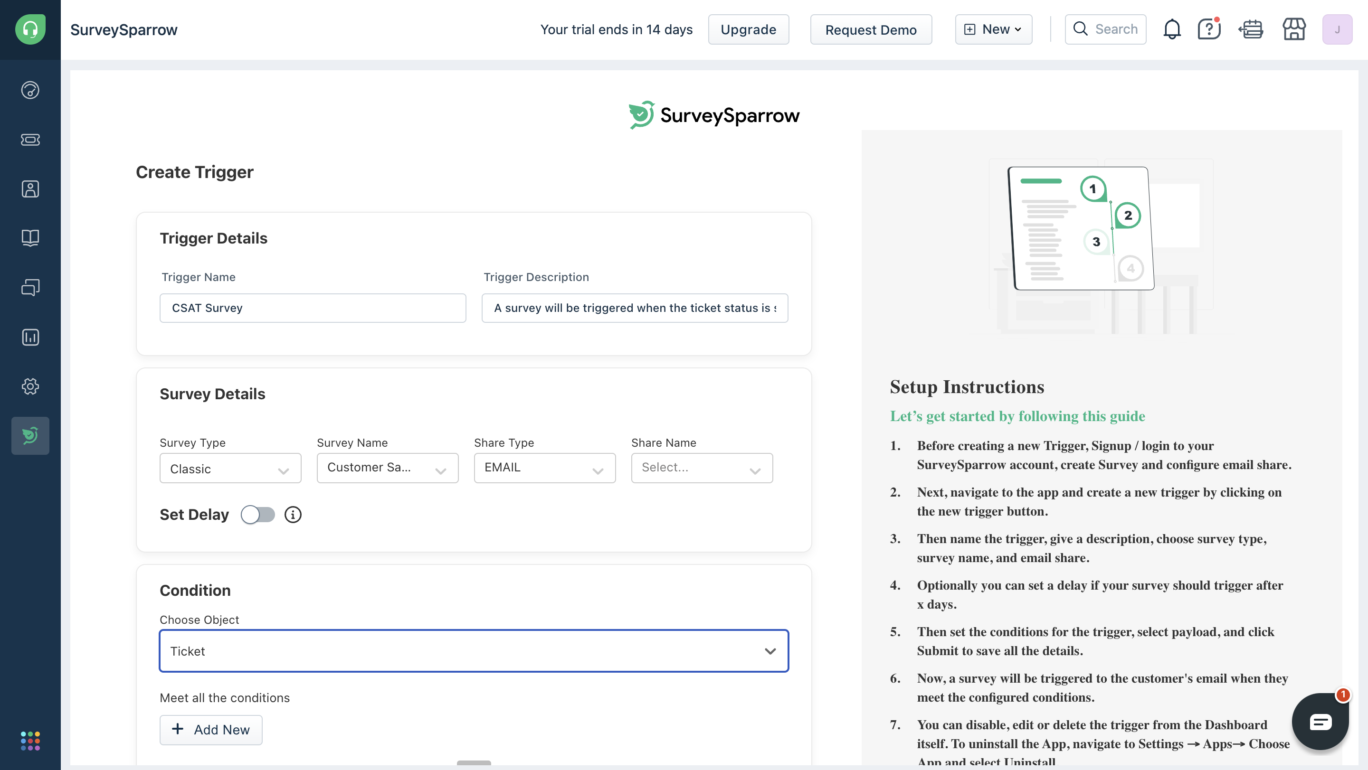Open the Solutions knowledge base sidebar item
The width and height of the screenshot is (1368, 770).
pyautogui.click(x=30, y=238)
